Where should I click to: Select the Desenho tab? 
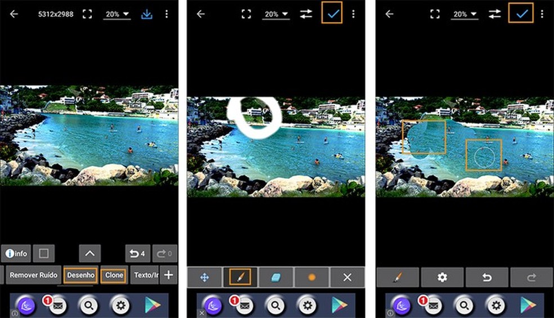coord(81,275)
